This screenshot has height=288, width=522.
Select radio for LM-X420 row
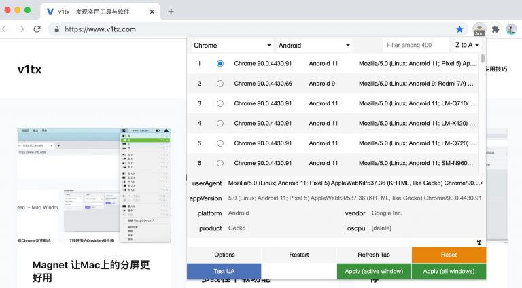[220, 124]
